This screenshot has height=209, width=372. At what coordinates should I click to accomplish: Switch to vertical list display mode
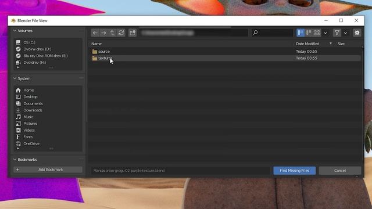pos(301,33)
